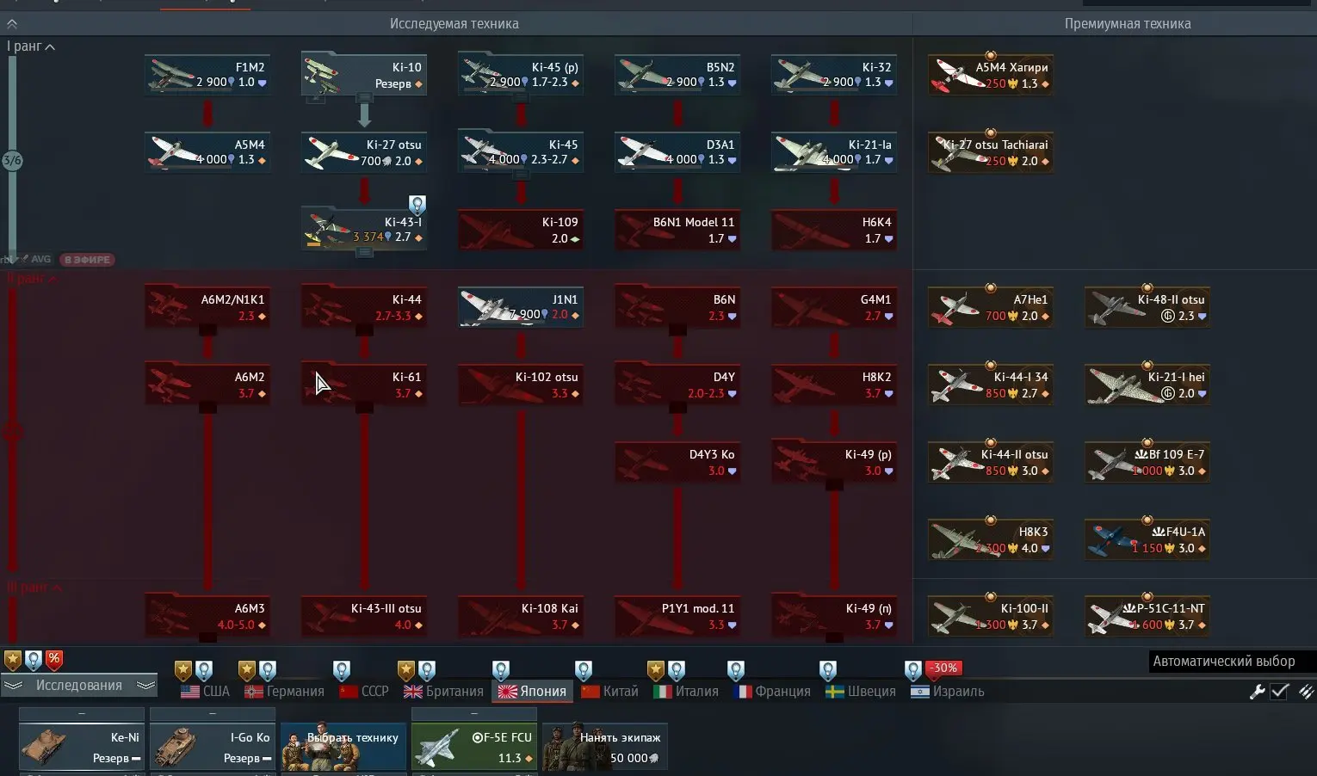Click the gold star badge above Германия
This screenshot has width=1317, height=776.
tap(246, 670)
